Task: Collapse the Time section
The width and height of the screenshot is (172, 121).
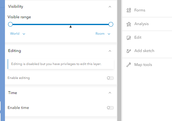Action: 110,93
